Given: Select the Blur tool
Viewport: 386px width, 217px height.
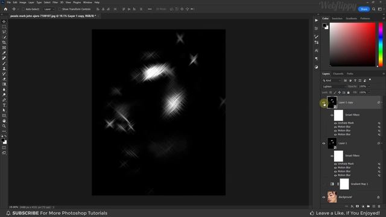Looking at the screenshot, I should point(4,90).
